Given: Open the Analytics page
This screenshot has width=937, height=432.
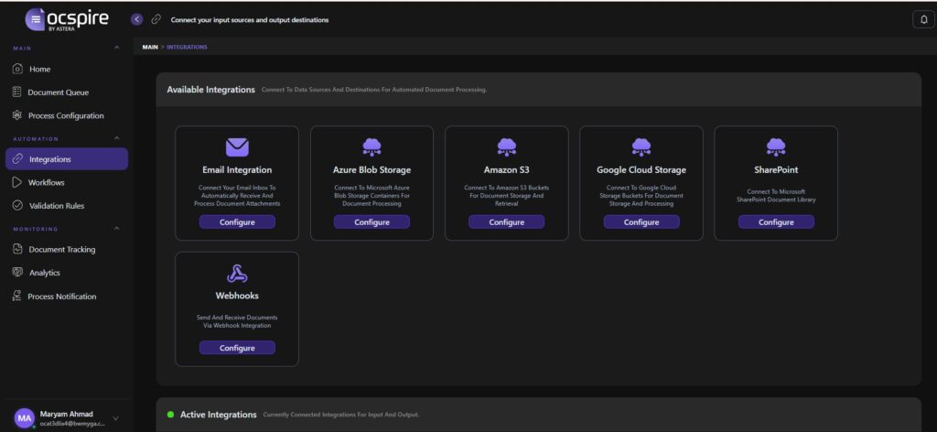Looking at the screenshot, I should (67, 273).
